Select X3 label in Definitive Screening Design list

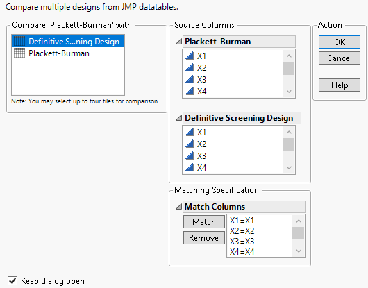tap(201, 155)
